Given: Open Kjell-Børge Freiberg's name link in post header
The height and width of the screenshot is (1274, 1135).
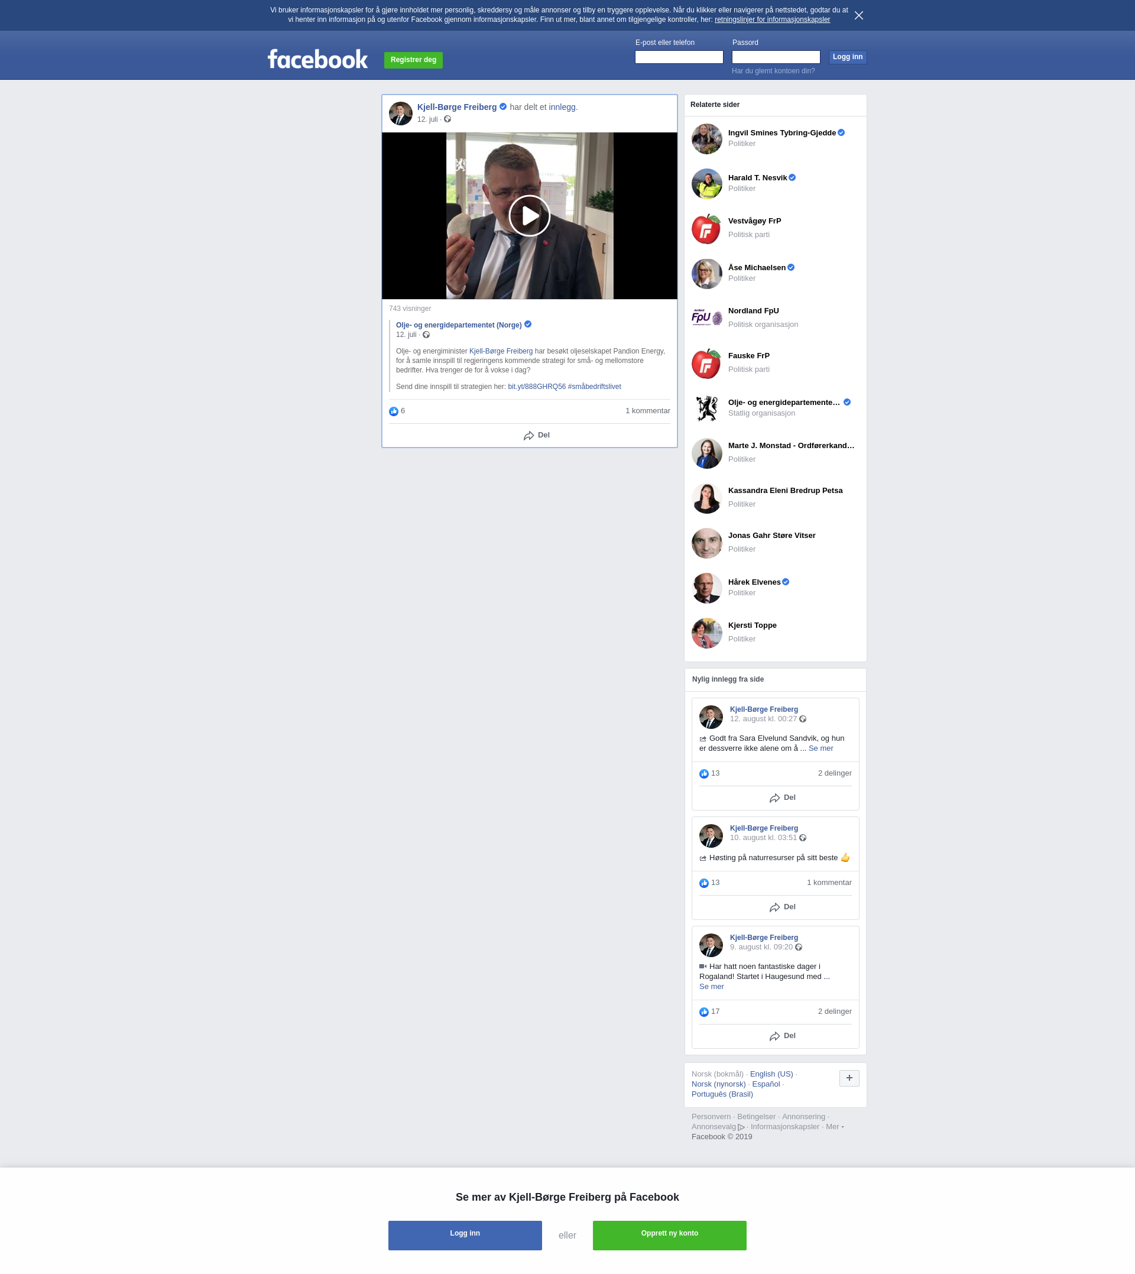Looking at the screenshot, I should 456,107.
